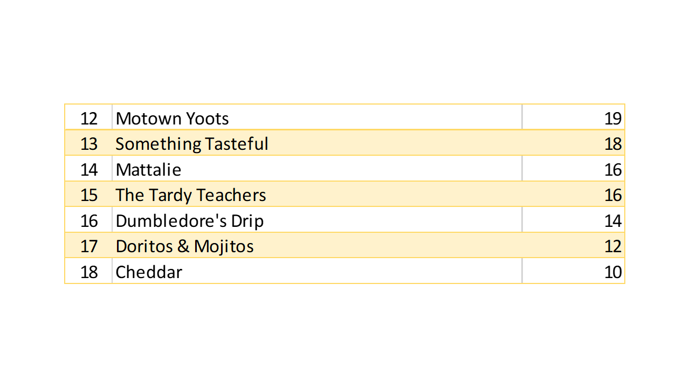Select rank number 12 in the first row
The height and width of the screenshot is (388, 690).
tap(89, 118)
